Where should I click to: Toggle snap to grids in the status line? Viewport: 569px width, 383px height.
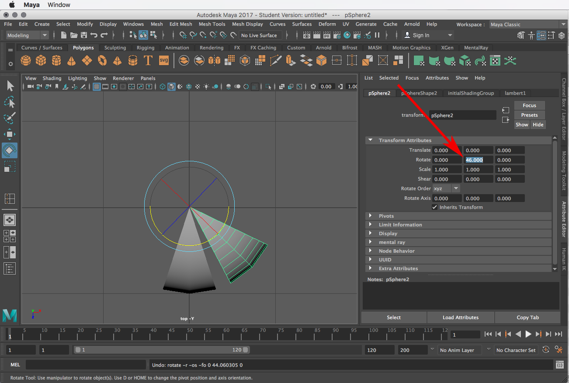tap(183, 35)
